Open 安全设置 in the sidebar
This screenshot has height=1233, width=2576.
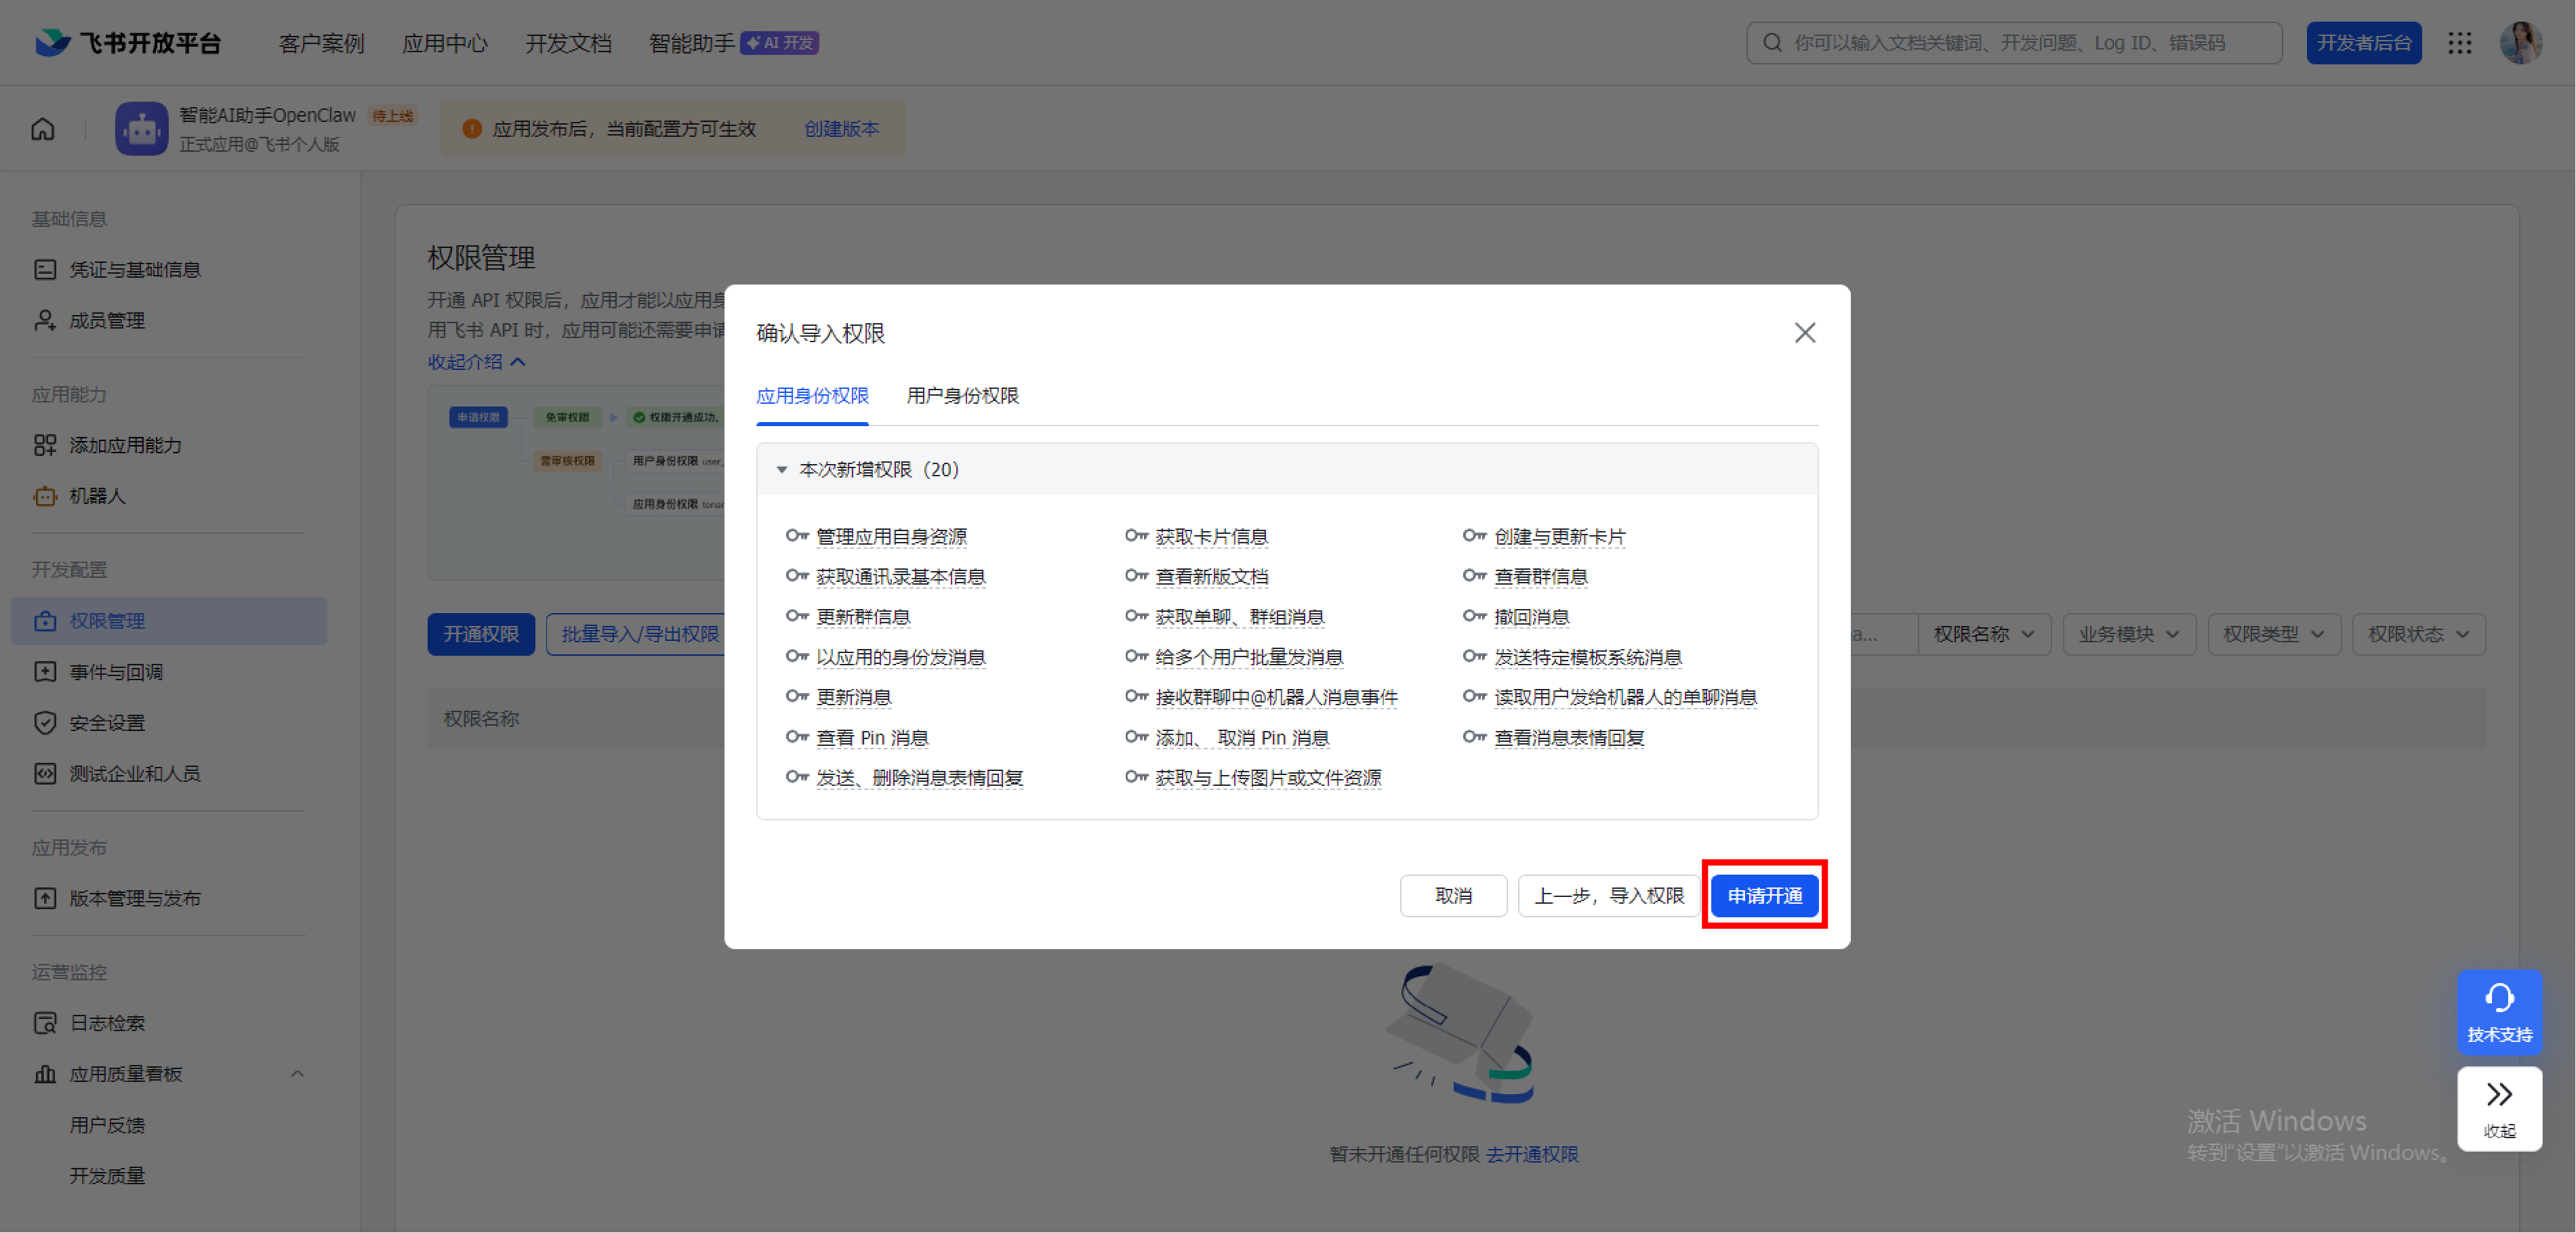coord(107,722)
